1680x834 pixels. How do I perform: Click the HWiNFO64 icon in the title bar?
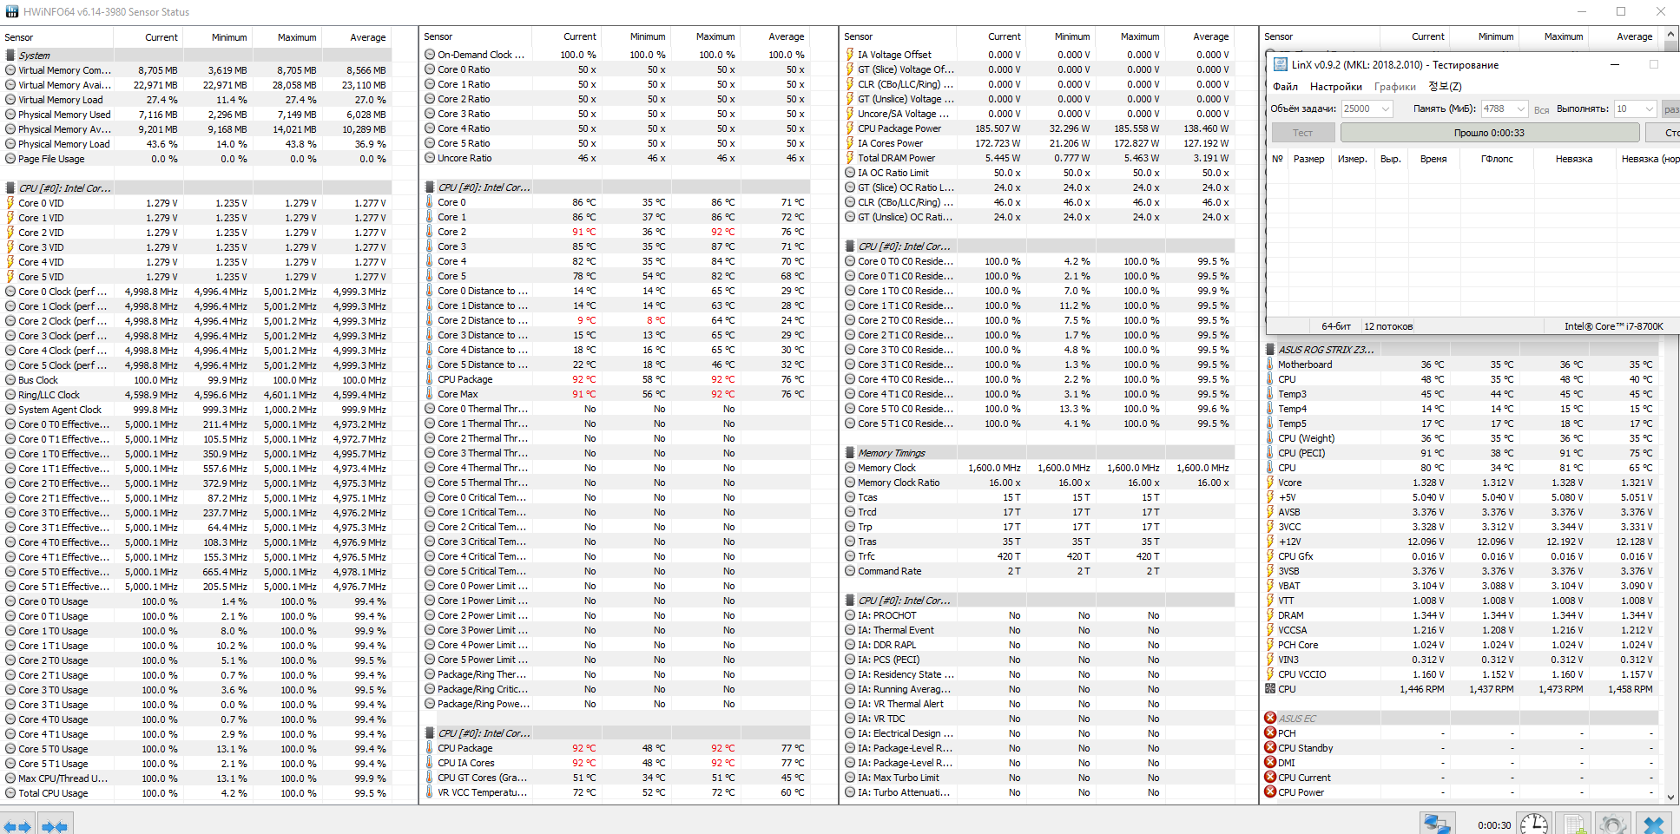11,11
